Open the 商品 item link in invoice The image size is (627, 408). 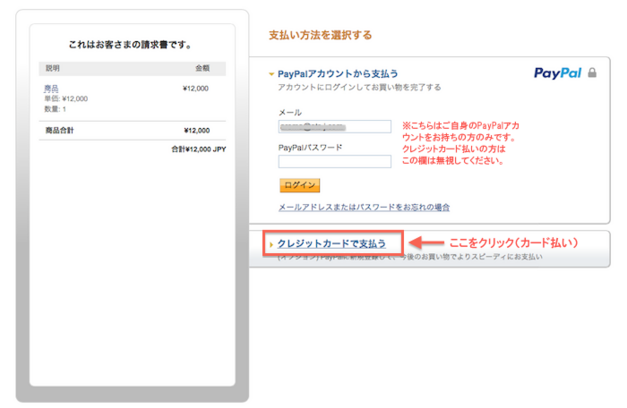click(51, 89)
